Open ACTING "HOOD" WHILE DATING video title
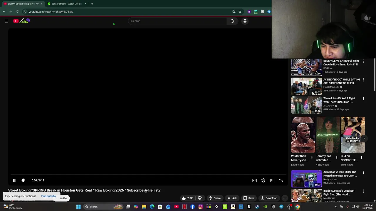Screen dimensions: 376x211 342,81
